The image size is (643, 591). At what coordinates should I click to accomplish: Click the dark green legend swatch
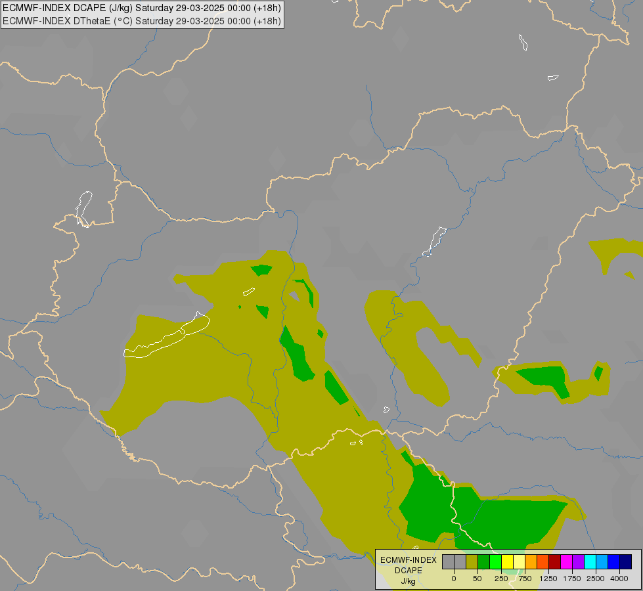click(483, 562)
